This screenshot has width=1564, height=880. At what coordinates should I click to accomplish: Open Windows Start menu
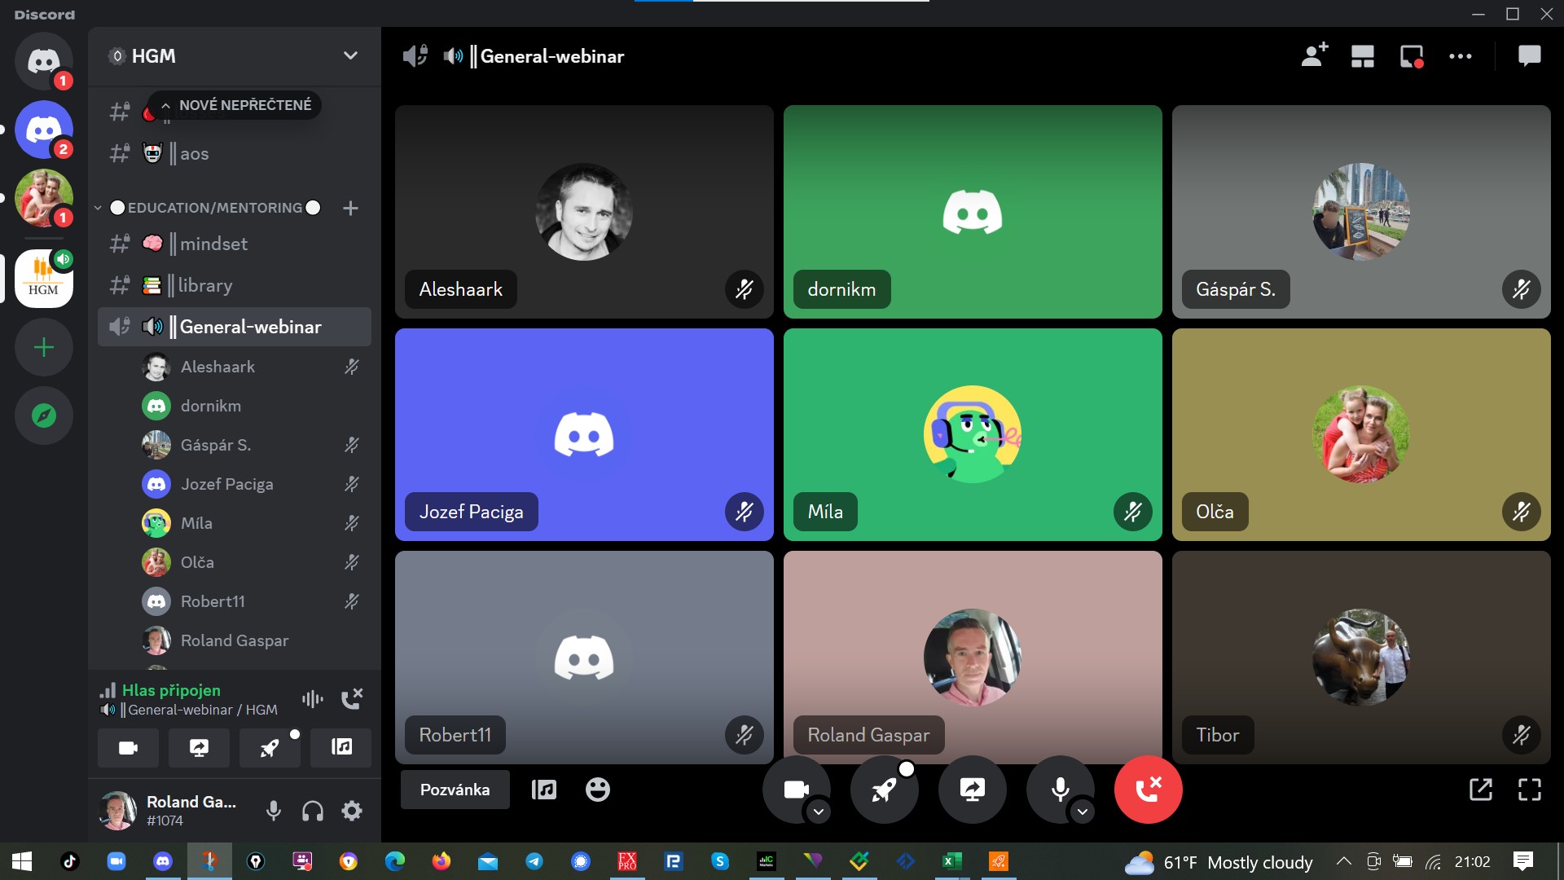click(x=22, y=861)
